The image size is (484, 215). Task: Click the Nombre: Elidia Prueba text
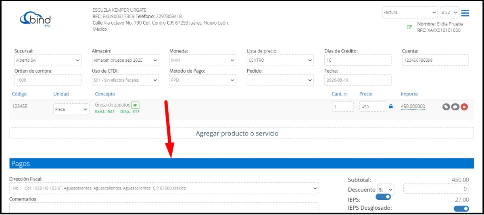tap(440, 24)
